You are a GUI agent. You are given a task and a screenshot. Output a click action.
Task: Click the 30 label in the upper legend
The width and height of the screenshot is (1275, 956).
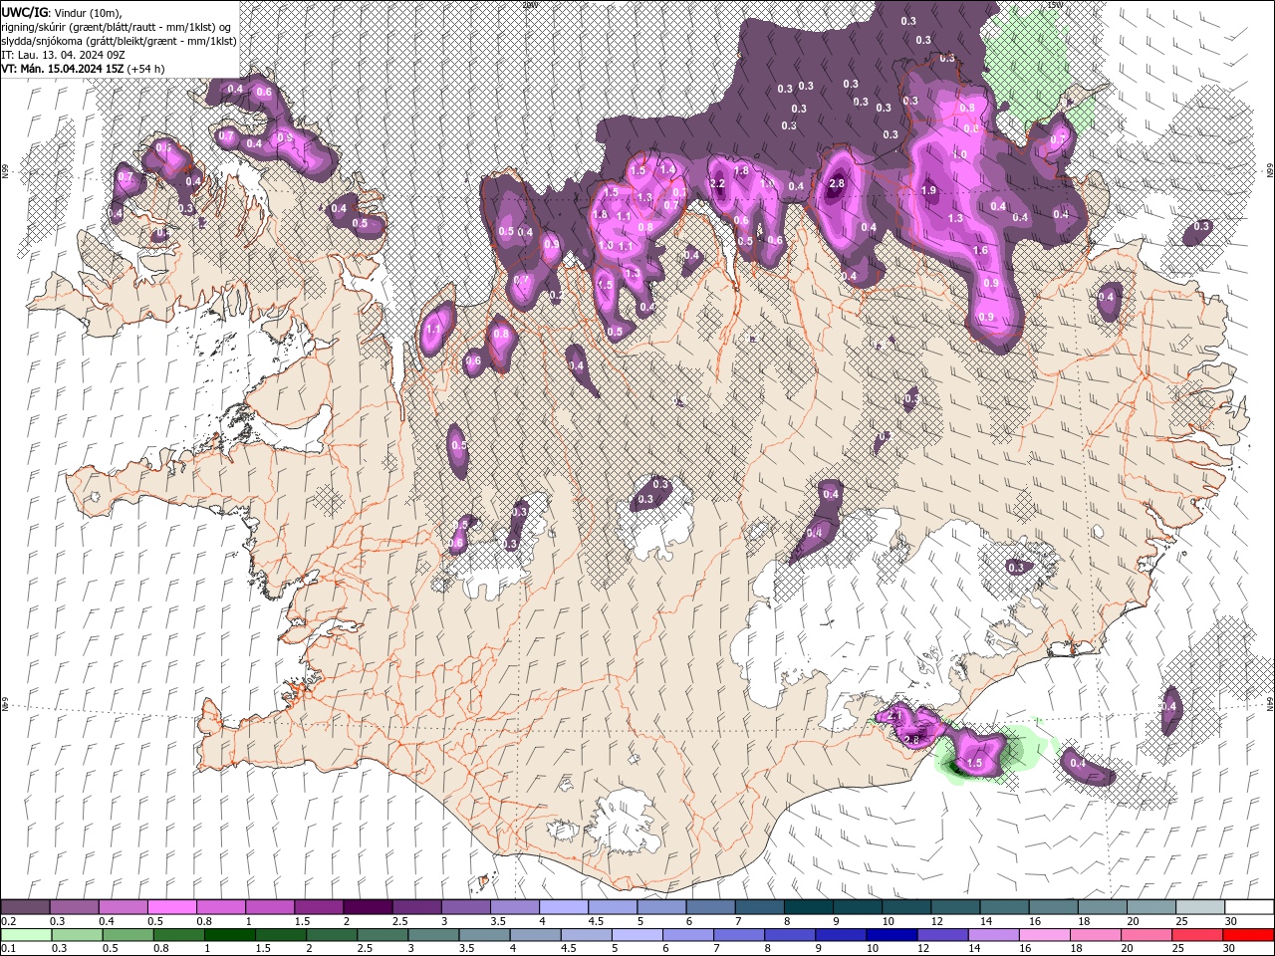1231,921
